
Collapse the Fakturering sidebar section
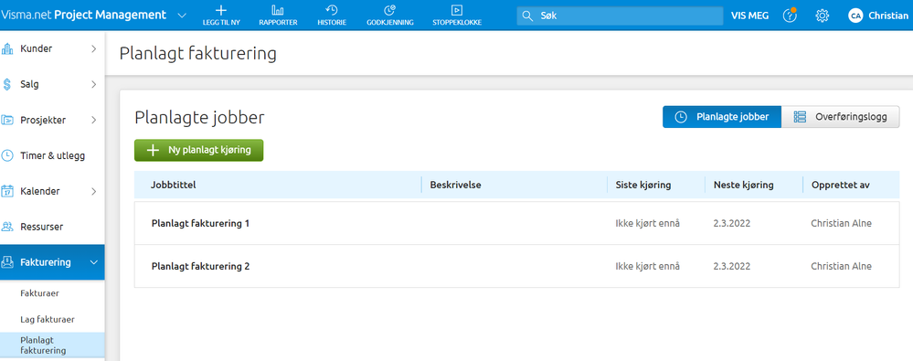[x=94, y=262]
